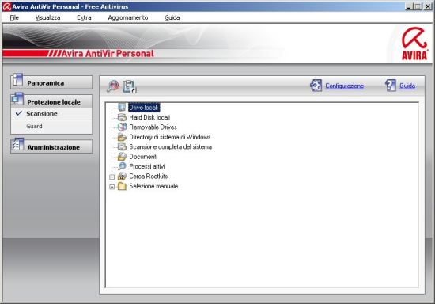The image size is (435, 304).
Task: Click the Configurazione gear icon
Action: pyautogui.click(x=316, y=85)
